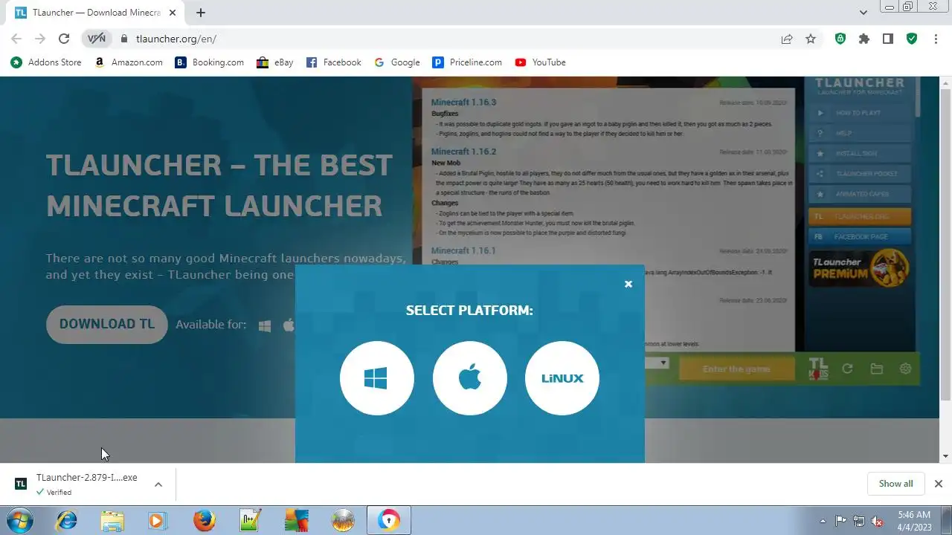The width and height of the screenshot is (952, 535).
Task: Choose the Apple macOS platform icon
Action: [469, 378]
